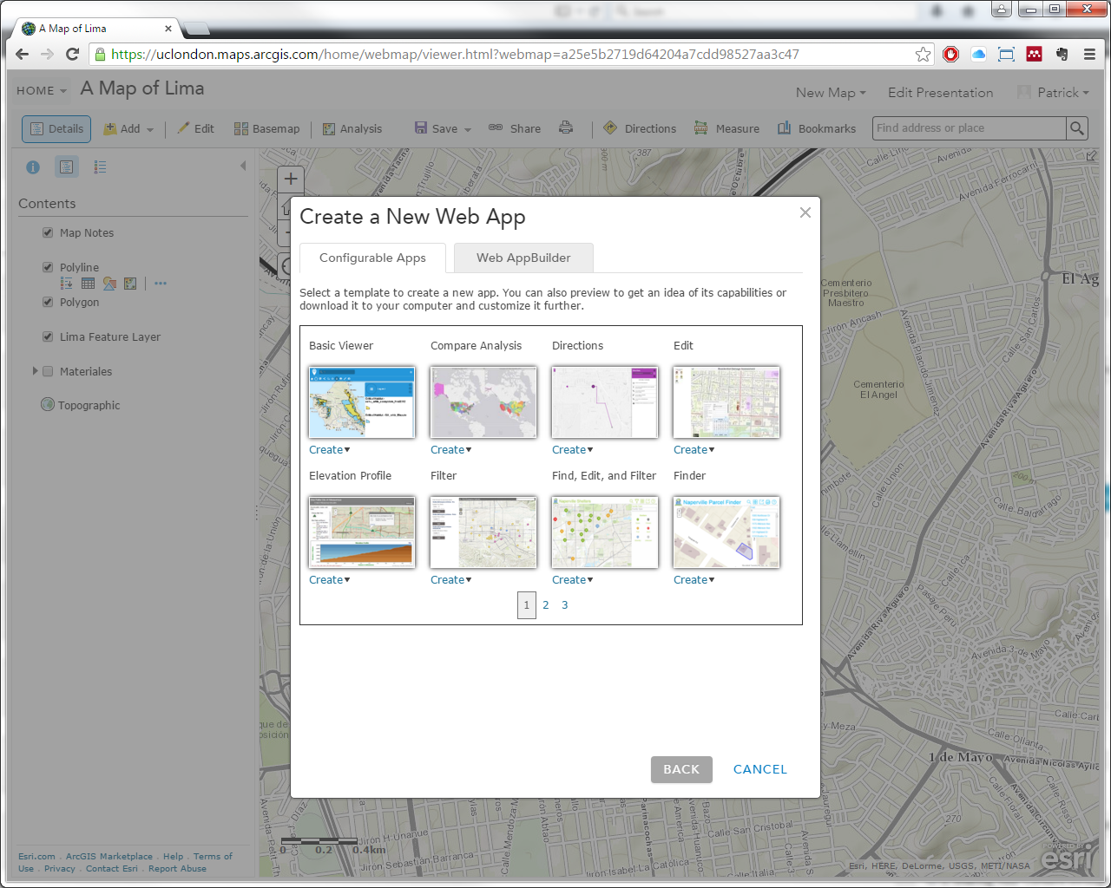Open Polyline change style icon
Screen dimensions: 1111x888
click(109, 284)
